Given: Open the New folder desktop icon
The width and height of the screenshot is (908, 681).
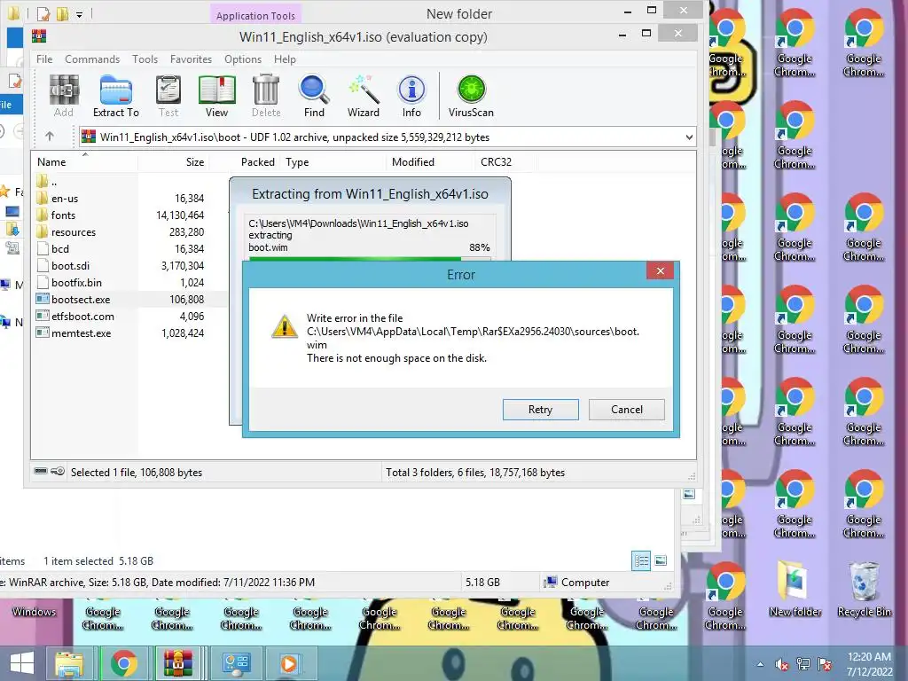Looking at the screenshot, I should 795,589.
